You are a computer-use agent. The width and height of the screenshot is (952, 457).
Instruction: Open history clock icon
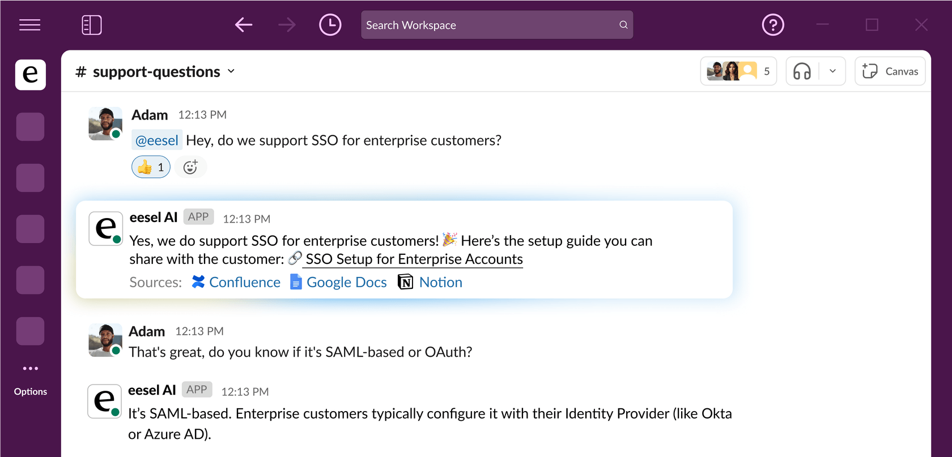[x=330, y=25]
